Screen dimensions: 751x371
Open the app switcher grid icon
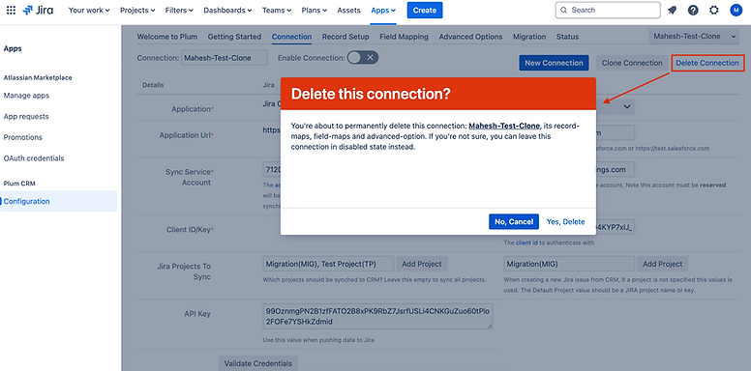pyautogui.click(x=11, y=10)
